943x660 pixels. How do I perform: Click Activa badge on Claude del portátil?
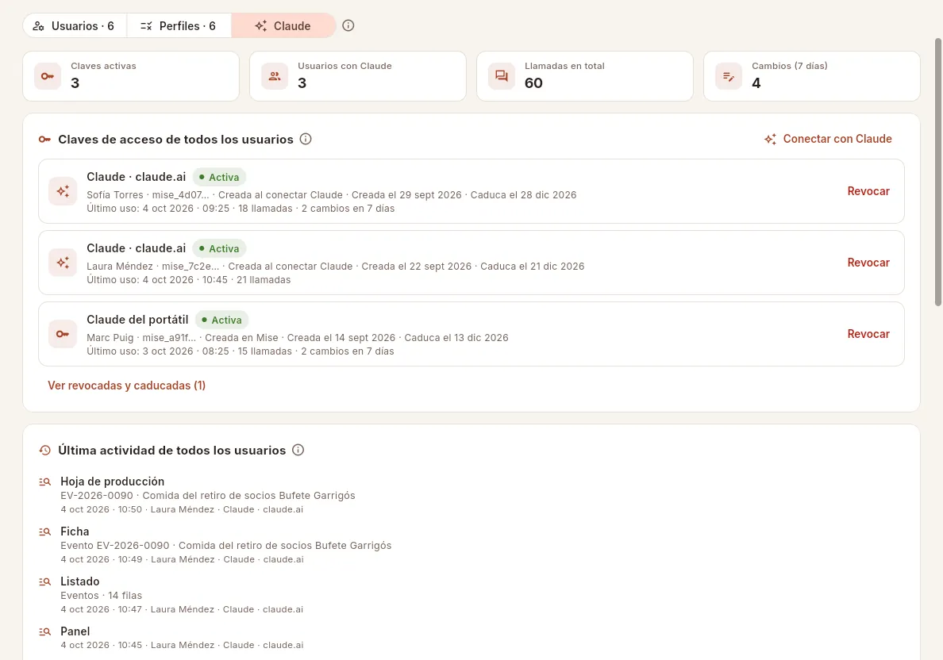[x=221, y=320]
